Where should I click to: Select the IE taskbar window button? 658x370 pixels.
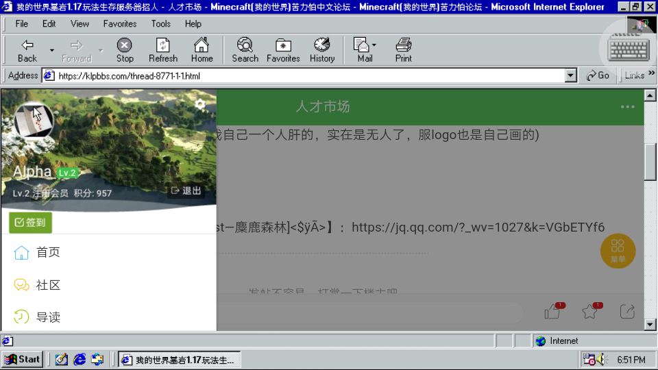[179, 360]
